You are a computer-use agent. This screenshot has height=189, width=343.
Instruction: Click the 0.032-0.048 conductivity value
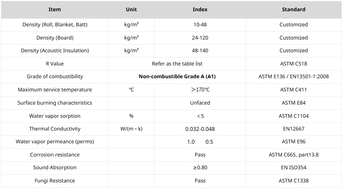click(200, 129)
